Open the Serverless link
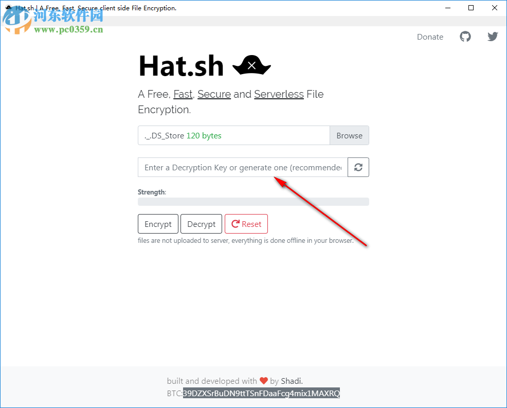507x408 pixels. point(279,94)
